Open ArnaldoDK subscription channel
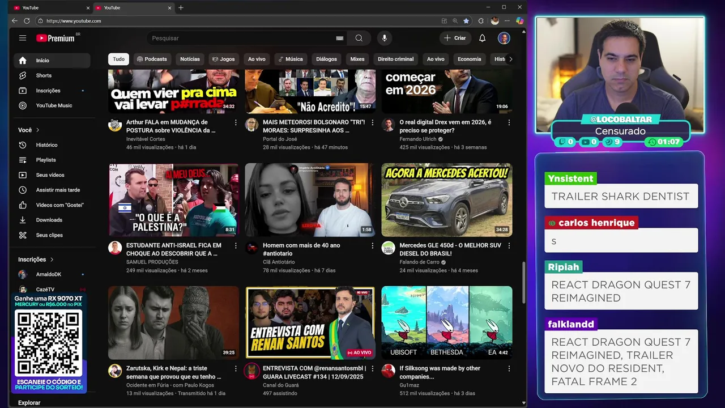This screenshot has height=408, width=725. coord(52,274)
